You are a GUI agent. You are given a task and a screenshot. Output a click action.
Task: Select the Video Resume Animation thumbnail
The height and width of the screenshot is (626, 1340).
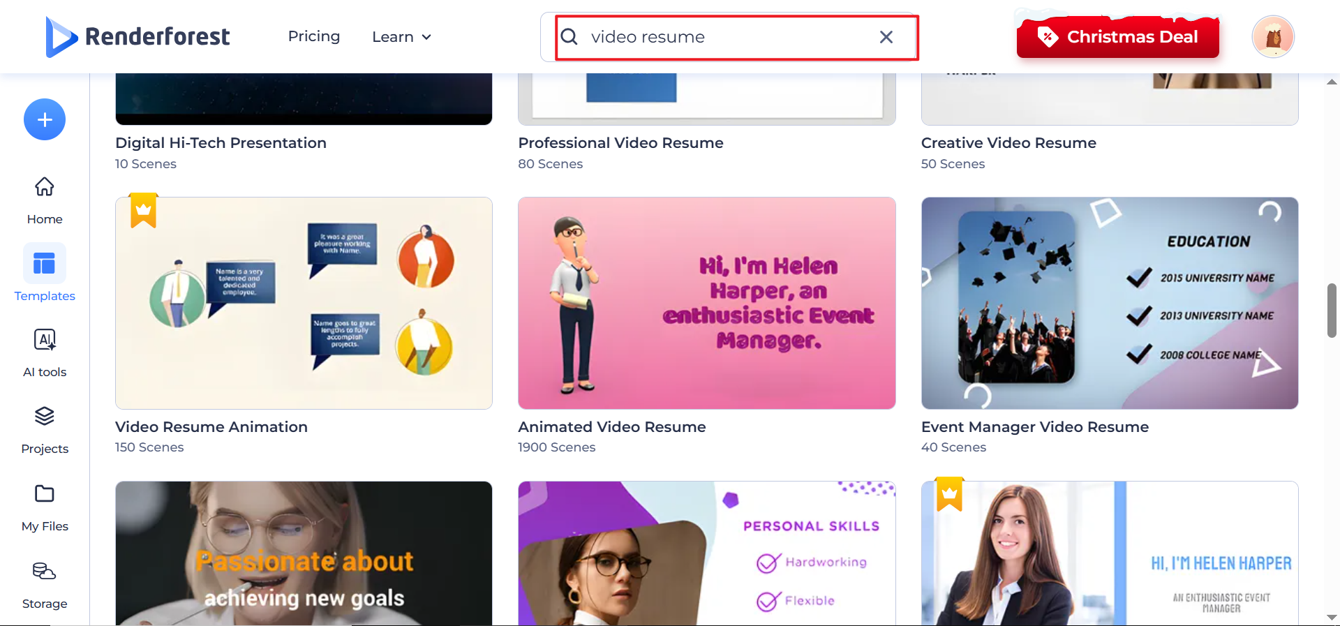coord(304,303)
